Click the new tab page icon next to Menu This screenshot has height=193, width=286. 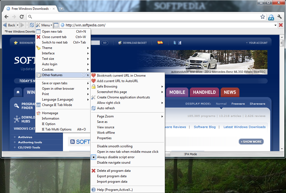(x=56, y=25)
